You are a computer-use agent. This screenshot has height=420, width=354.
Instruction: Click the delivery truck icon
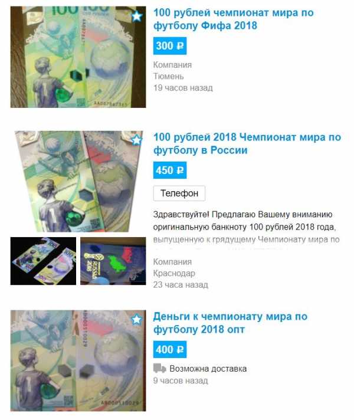[160, 368]
